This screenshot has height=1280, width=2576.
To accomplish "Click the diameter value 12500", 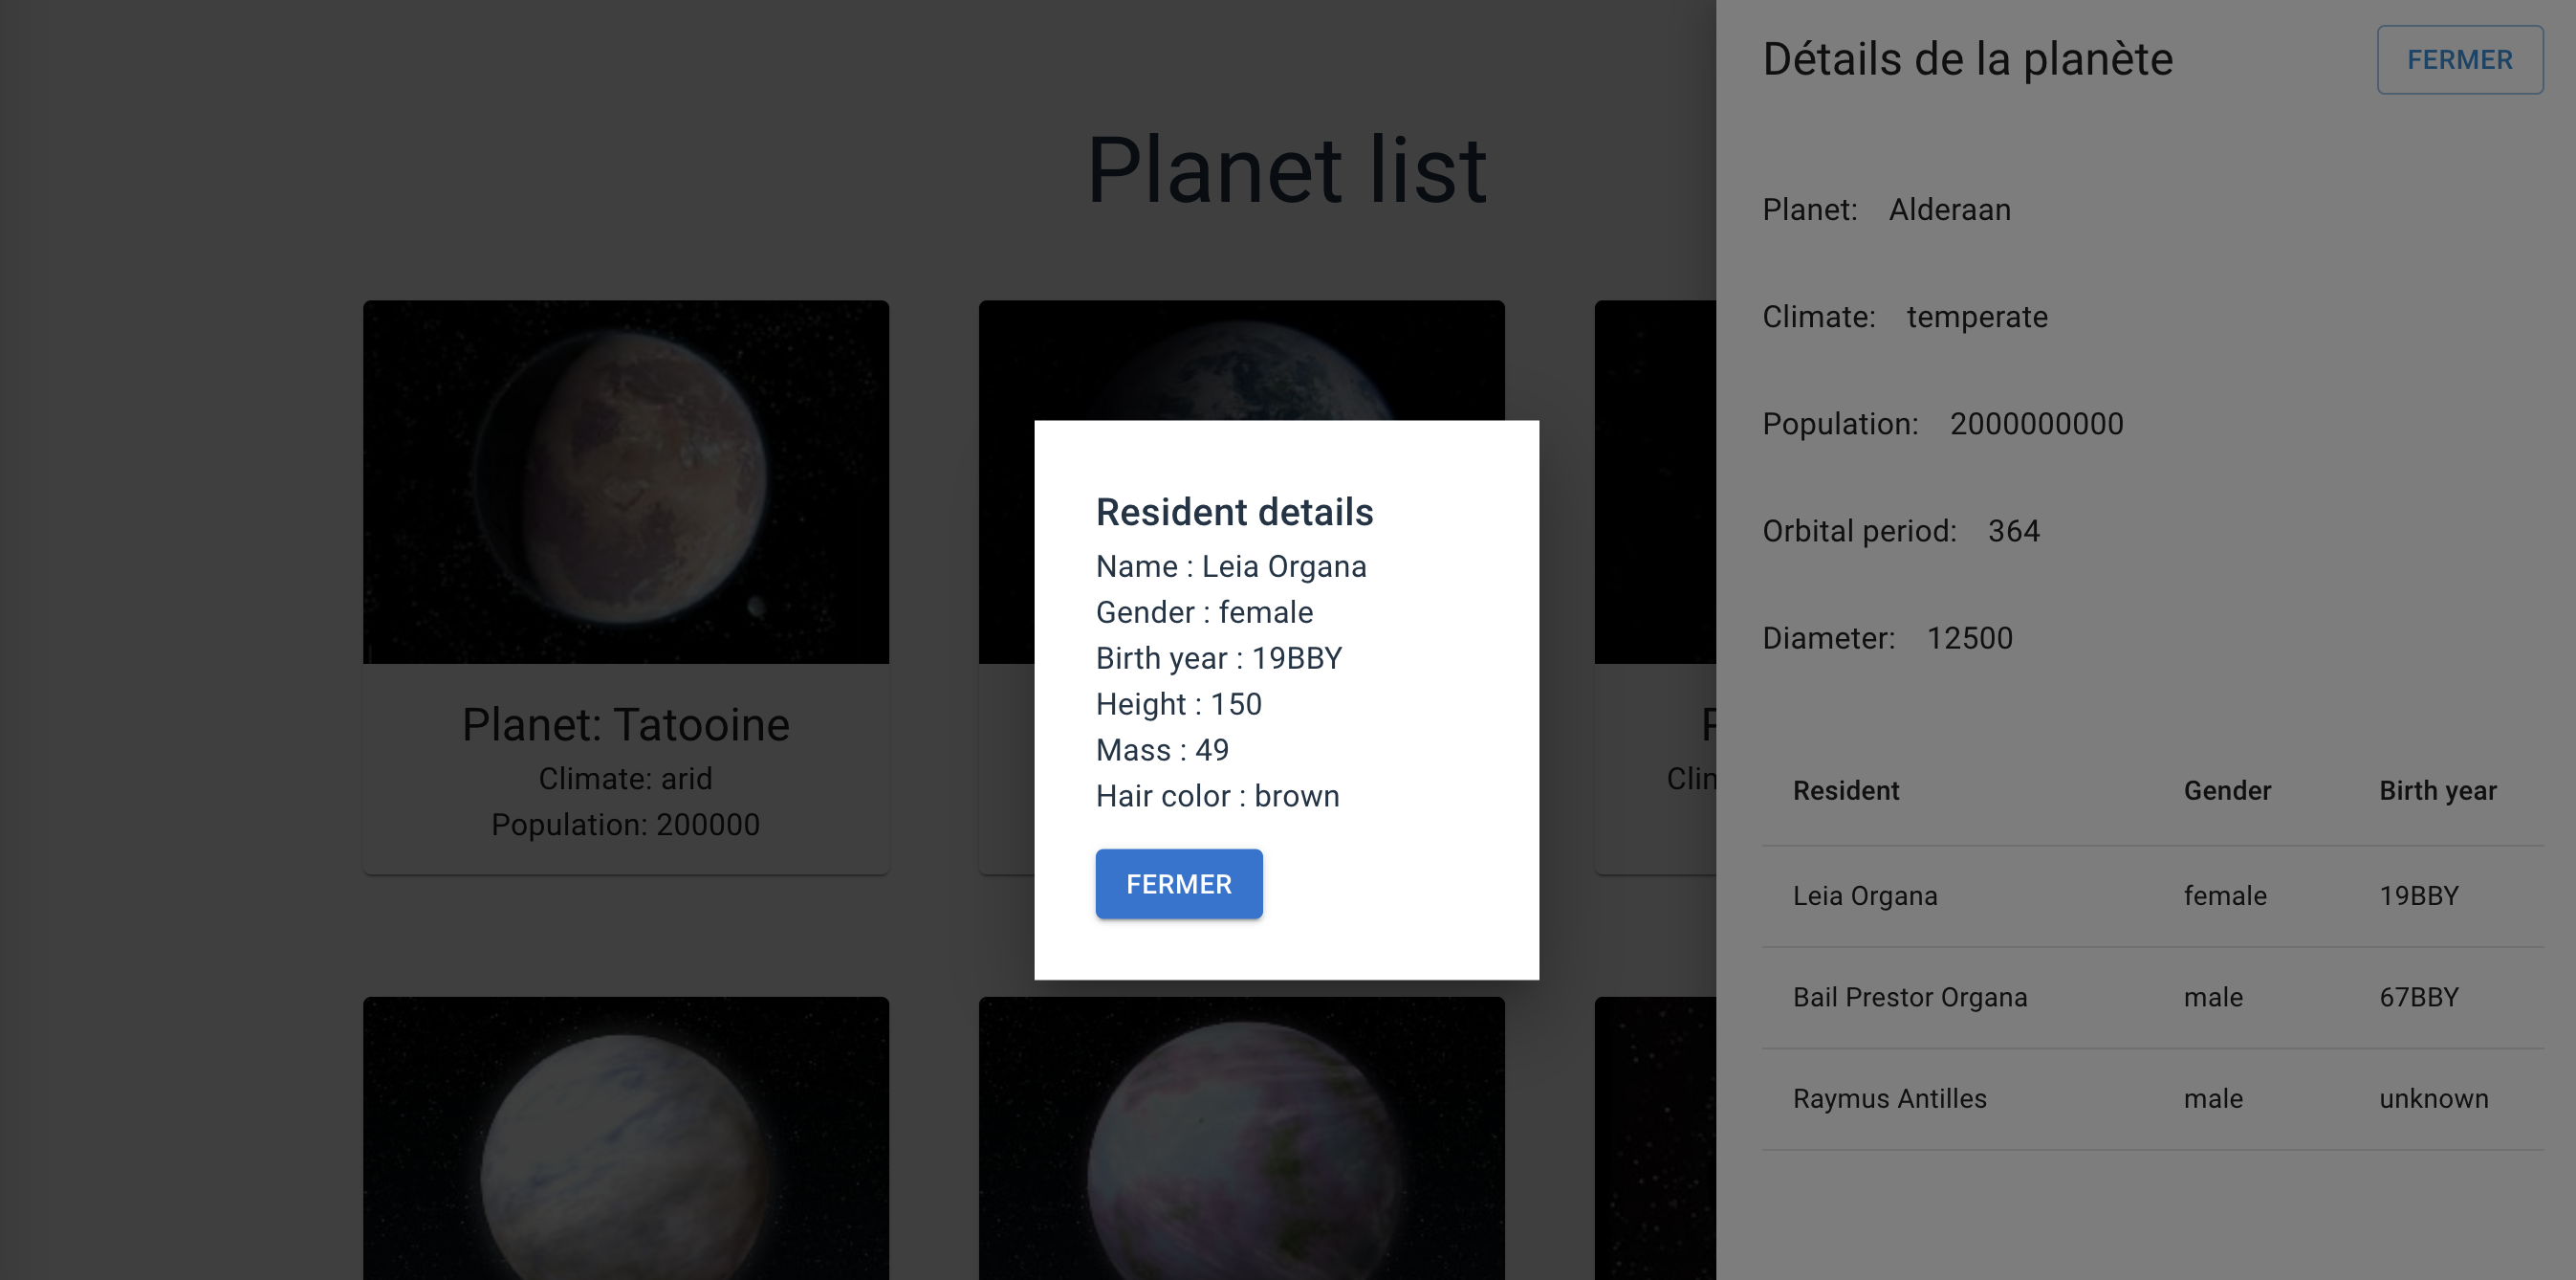I will pyautogui.click(x=1969, y=638).
